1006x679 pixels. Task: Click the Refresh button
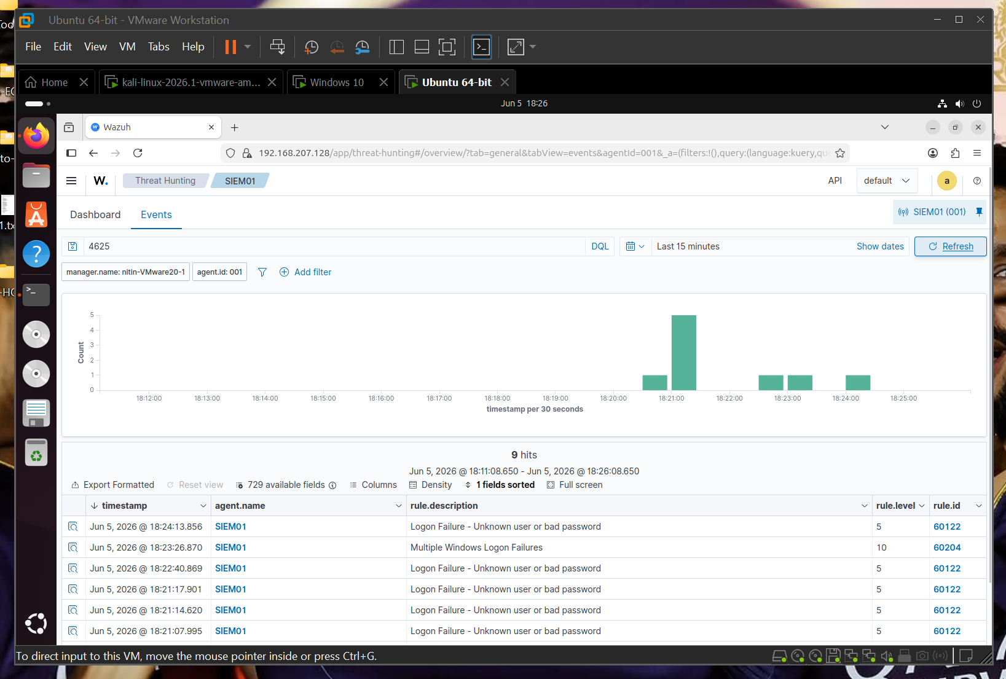pos(951,246)
